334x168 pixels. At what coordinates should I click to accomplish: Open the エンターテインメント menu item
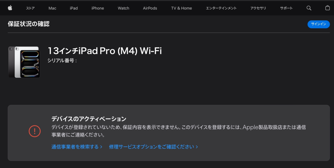coord(221,8)
